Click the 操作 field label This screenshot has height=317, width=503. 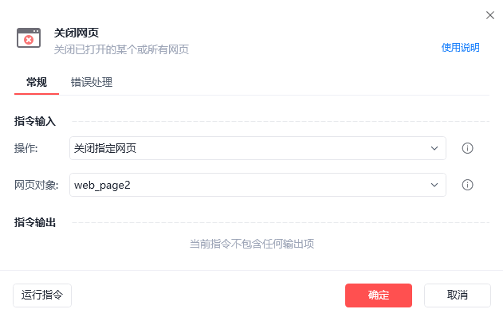26,148
